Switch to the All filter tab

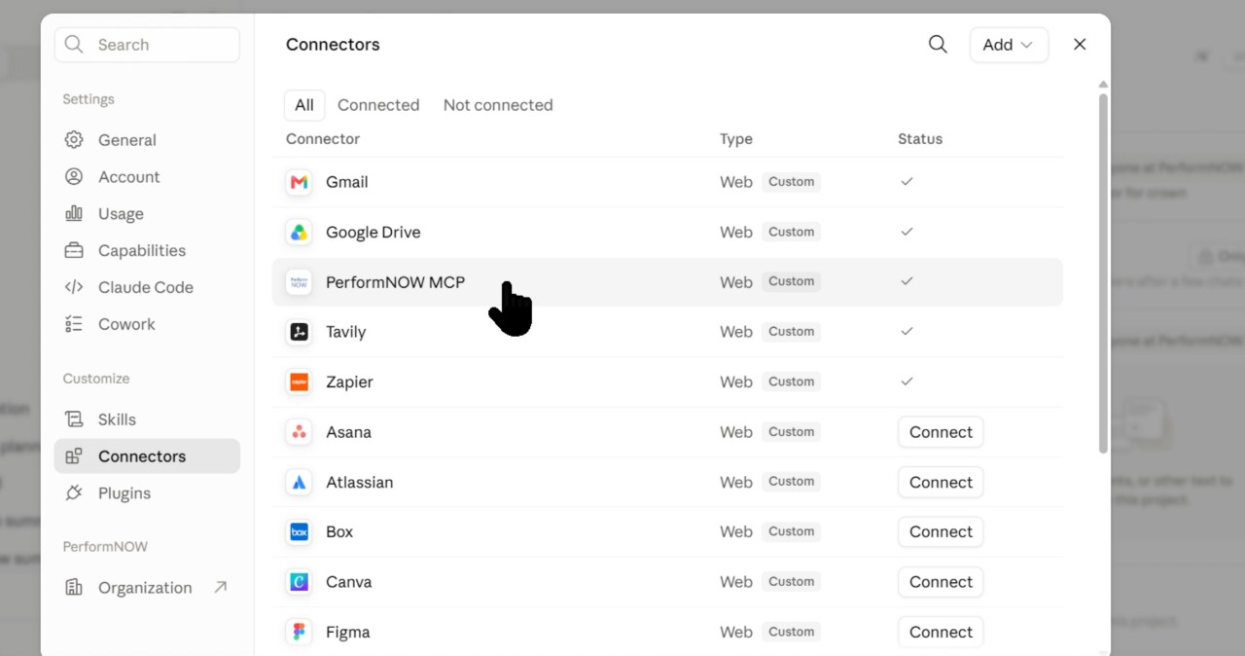tap(304, 105)
